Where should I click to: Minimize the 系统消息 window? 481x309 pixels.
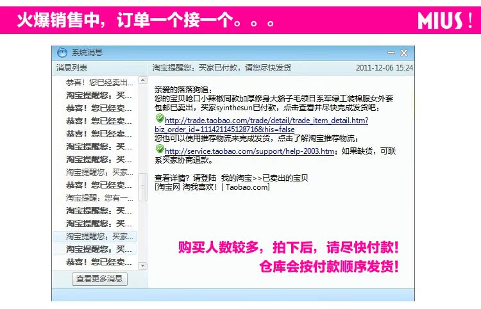pos(391,53)
